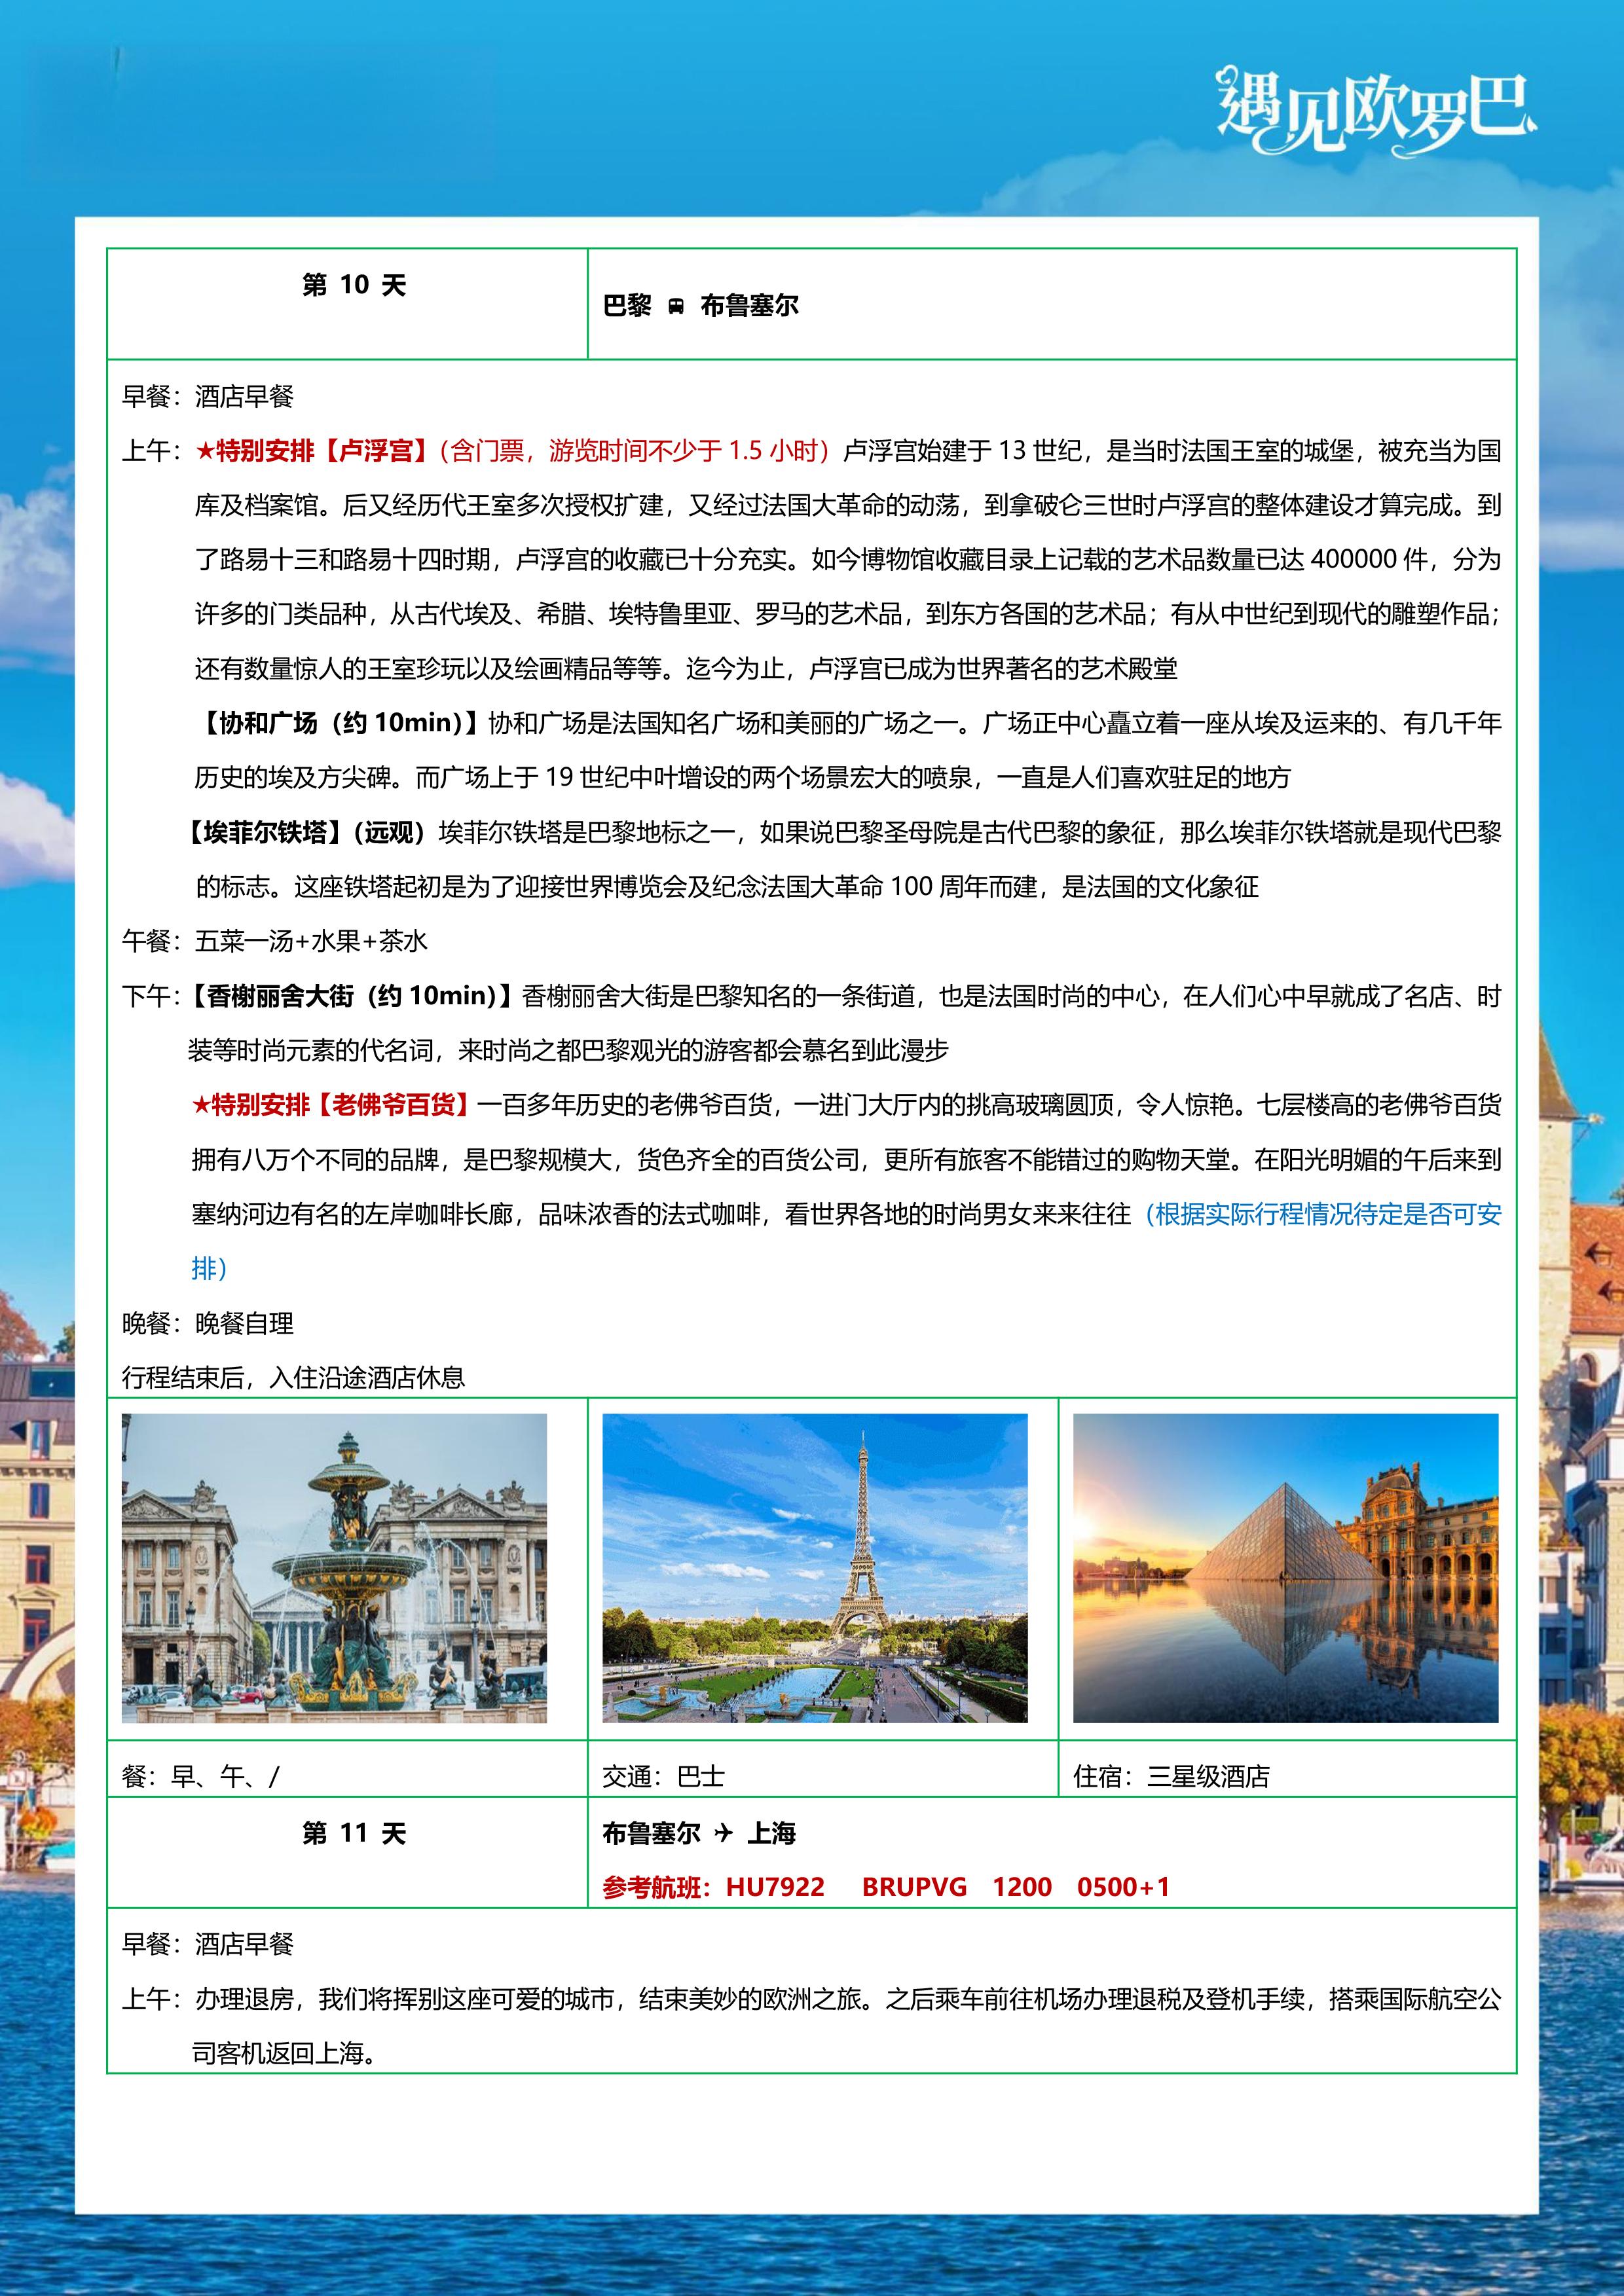Click the 第 10 天 heading
The image size is (1624, 2296).
pyautogui.click(x=354, y=286)
